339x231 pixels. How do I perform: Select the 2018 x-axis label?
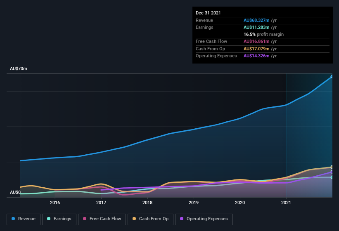click(x=147, y=203)
